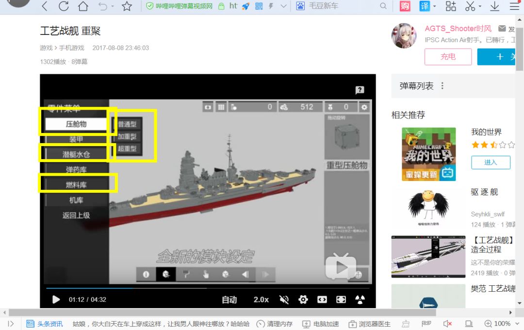
Task: Toggle widescreen mode in the player
Action: [x=322, y=299]
